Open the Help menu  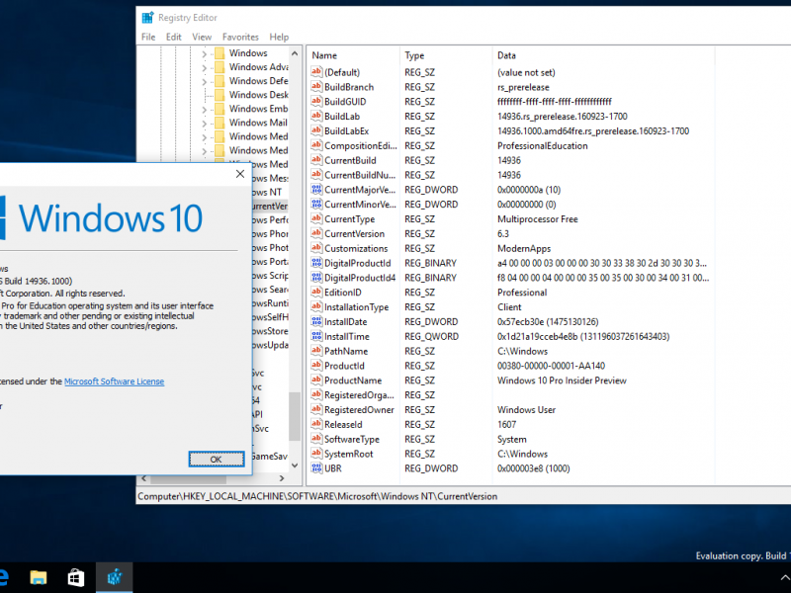tap(279, 37)
